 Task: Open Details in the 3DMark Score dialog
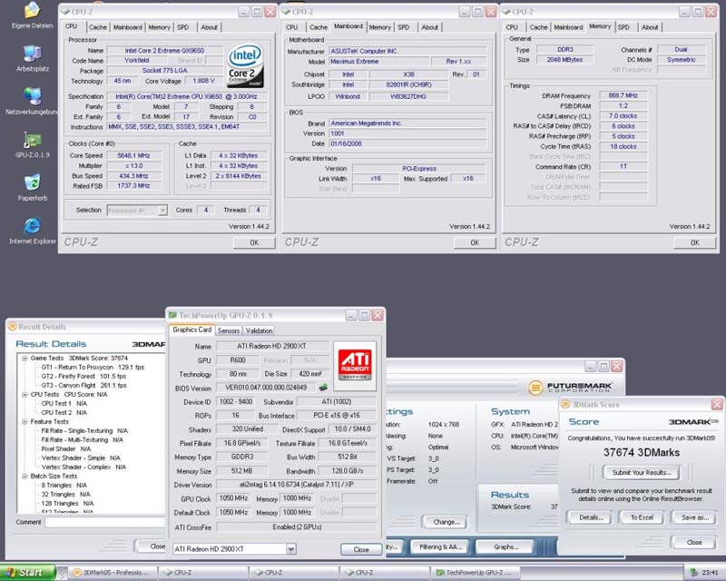click(x=592, y=517)
